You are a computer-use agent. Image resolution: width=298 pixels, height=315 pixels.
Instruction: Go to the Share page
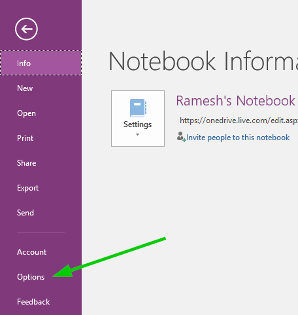(x=41, y=163)
